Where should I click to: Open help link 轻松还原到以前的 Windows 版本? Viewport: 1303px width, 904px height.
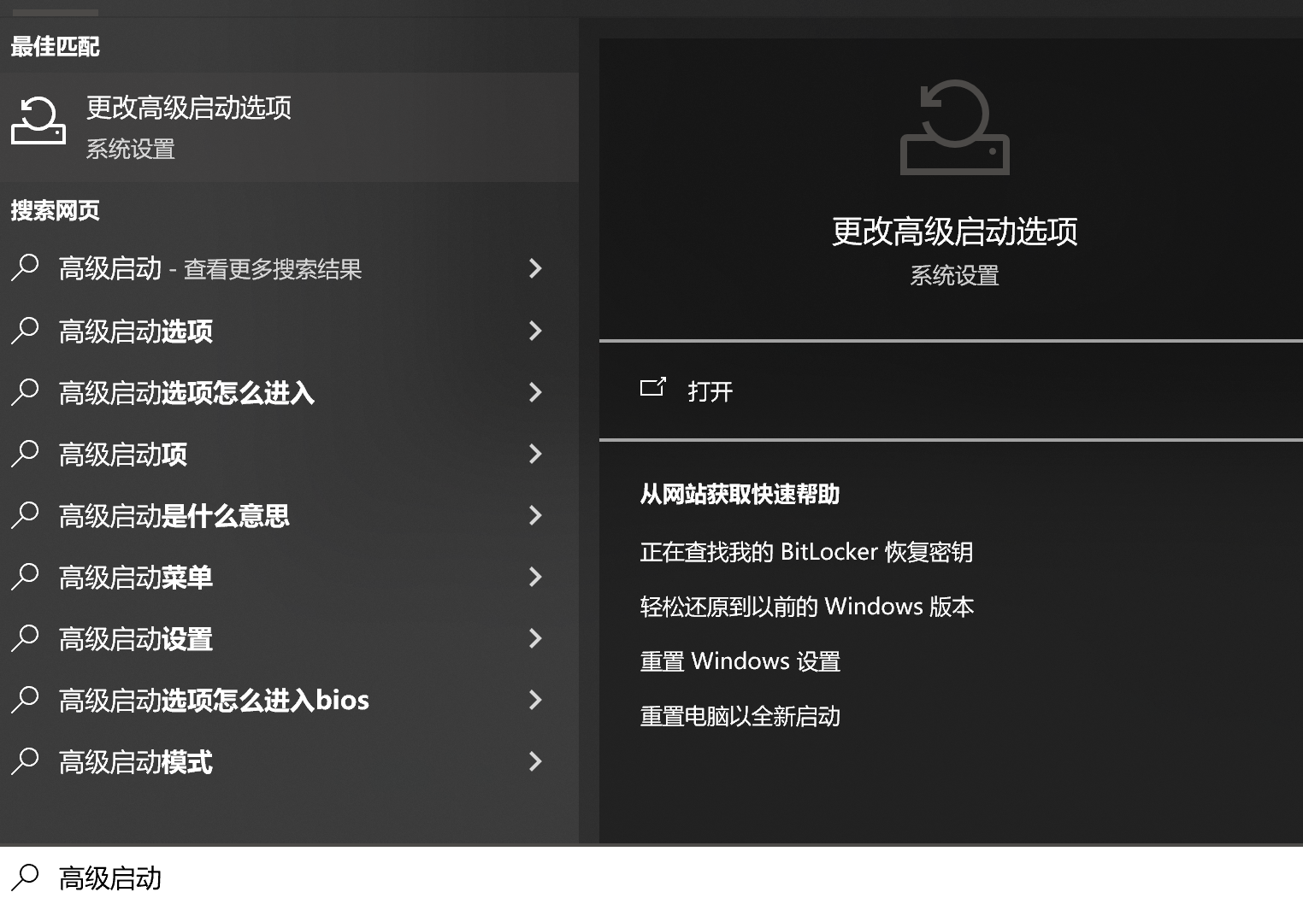(807, 607)
